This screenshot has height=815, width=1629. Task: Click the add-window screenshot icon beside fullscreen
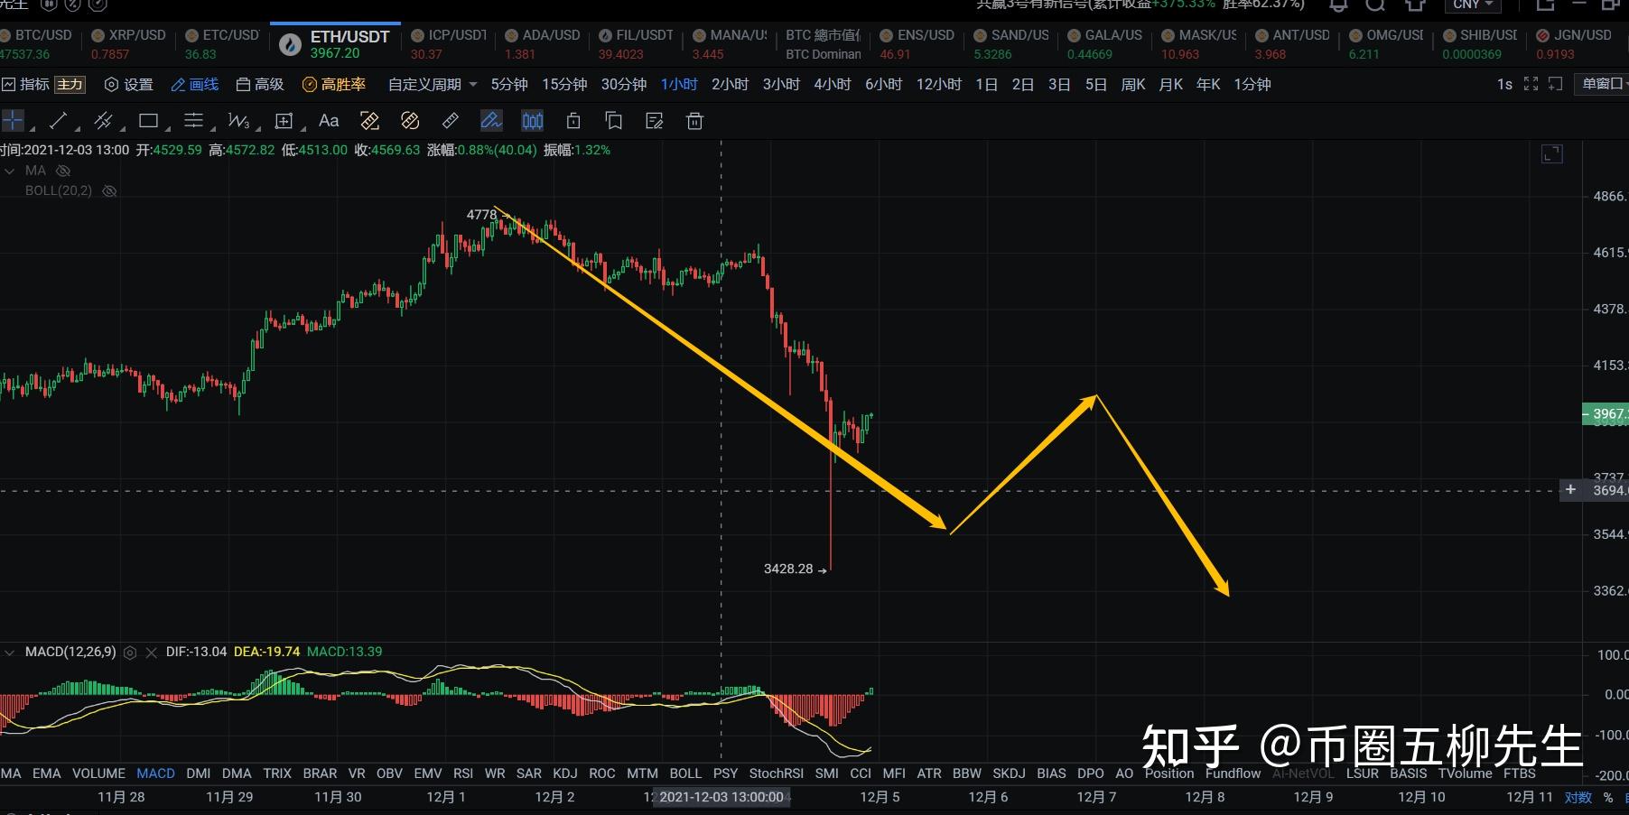click(x=1556, y=84)
